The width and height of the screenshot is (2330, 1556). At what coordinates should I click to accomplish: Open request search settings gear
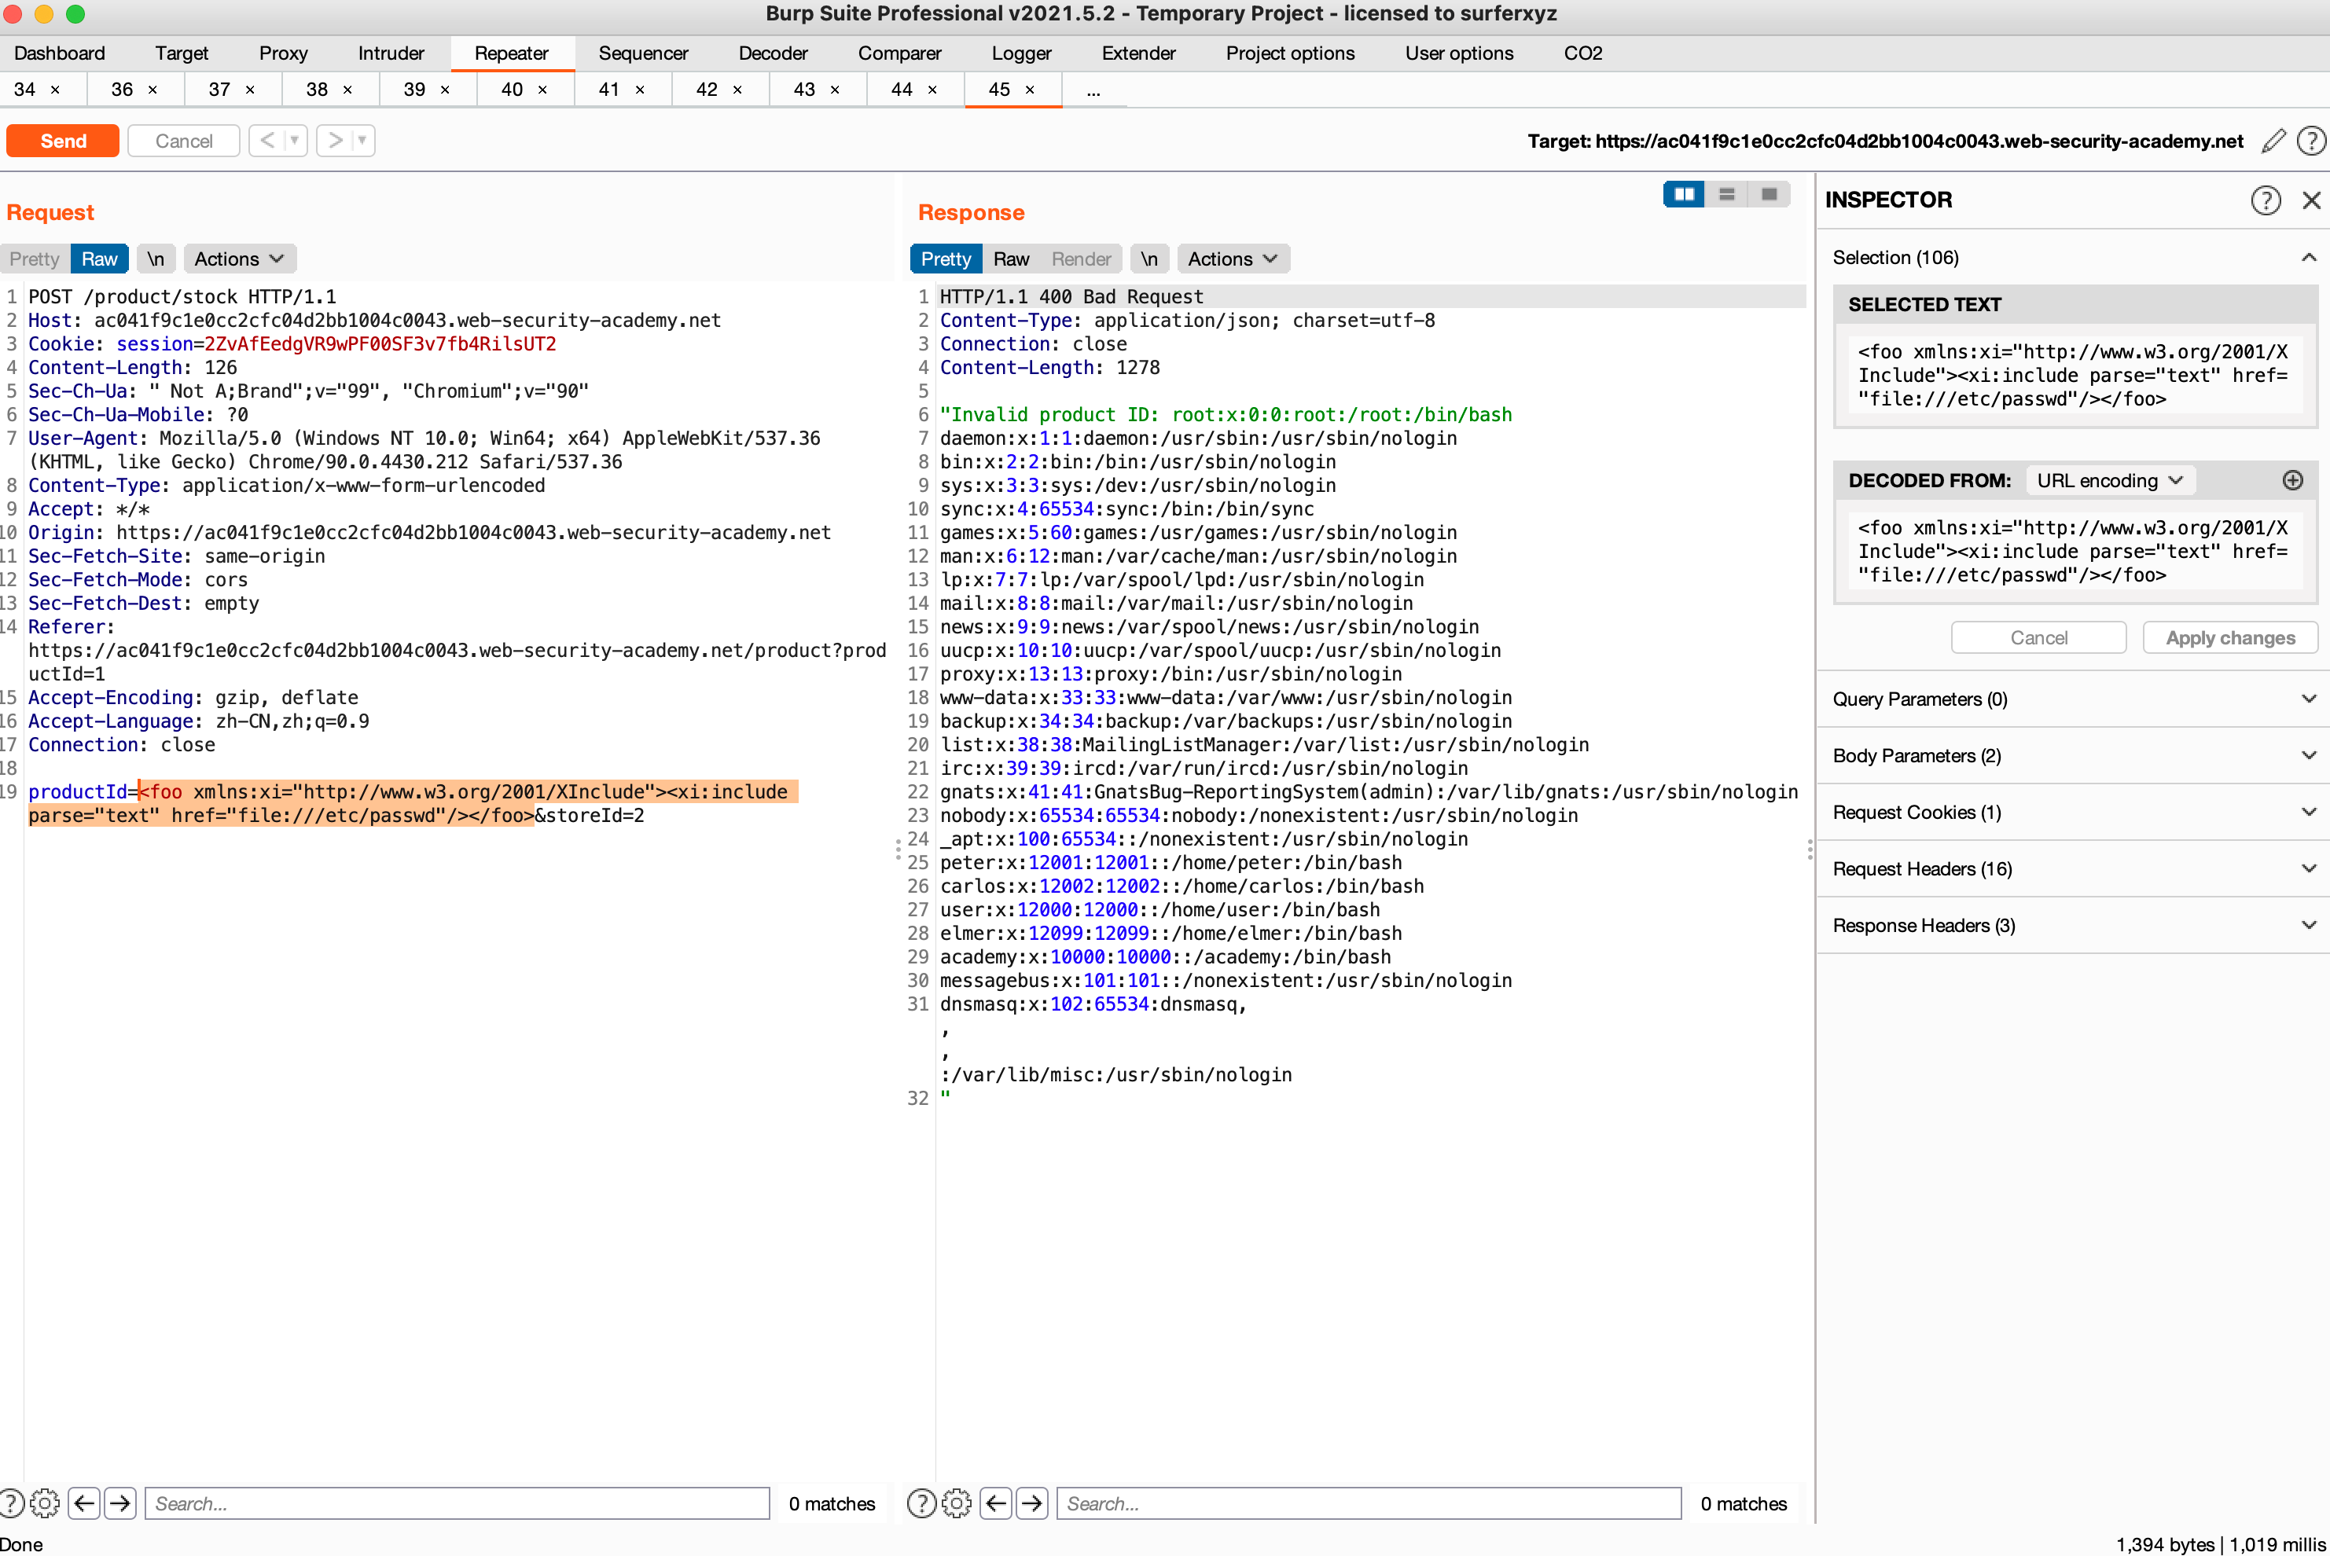point(45,1503)
